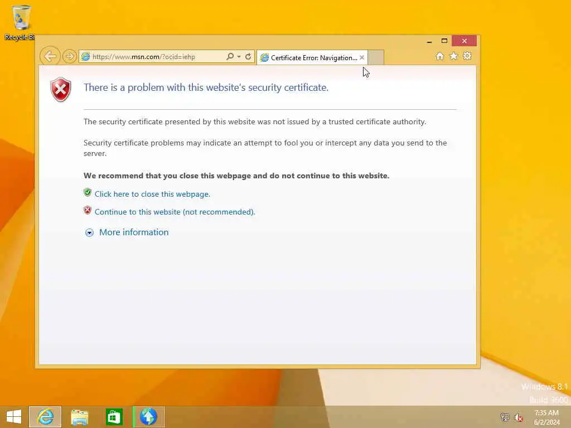Click the red shield icon beside continue link
Image resolution: width=571 pixels, height=428 pixels.
point(88,210)
